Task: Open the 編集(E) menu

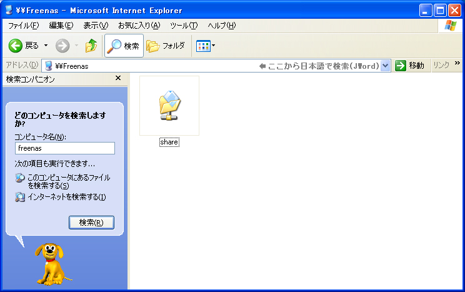Action: click(61, 26)
